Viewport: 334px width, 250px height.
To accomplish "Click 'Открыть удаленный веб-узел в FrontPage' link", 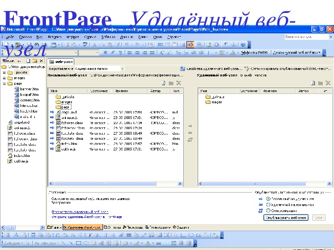I will pos(87,217).
